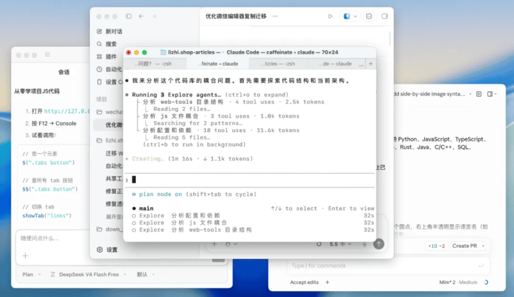Click the panel layout icon in right window
The image size is (514, 297).
tap(490, 94)
